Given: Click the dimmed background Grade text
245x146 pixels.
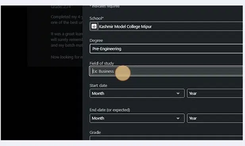Looking at the screenshot, I should coord(61,7).
